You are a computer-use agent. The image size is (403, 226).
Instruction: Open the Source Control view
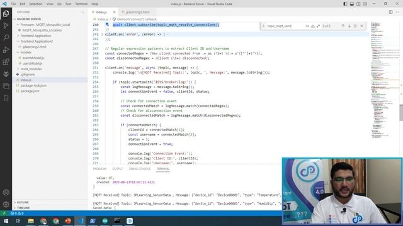(x=6, y=25)
